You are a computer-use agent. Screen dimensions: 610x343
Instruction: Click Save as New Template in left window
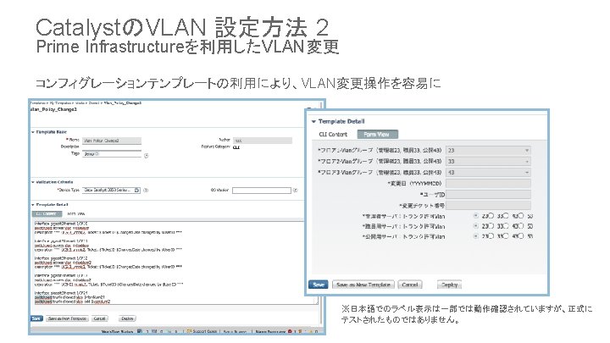click(67, 318)
